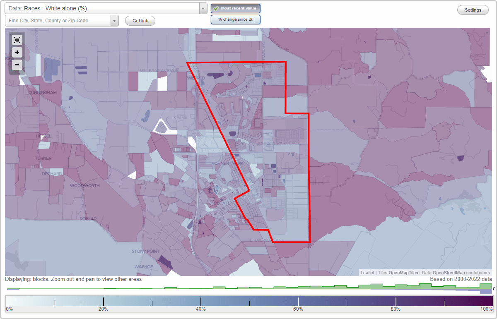Viewport: 497px width, 319px height.
Task: Click the 40% mark on color legend
Action: (x=201, y=309)
